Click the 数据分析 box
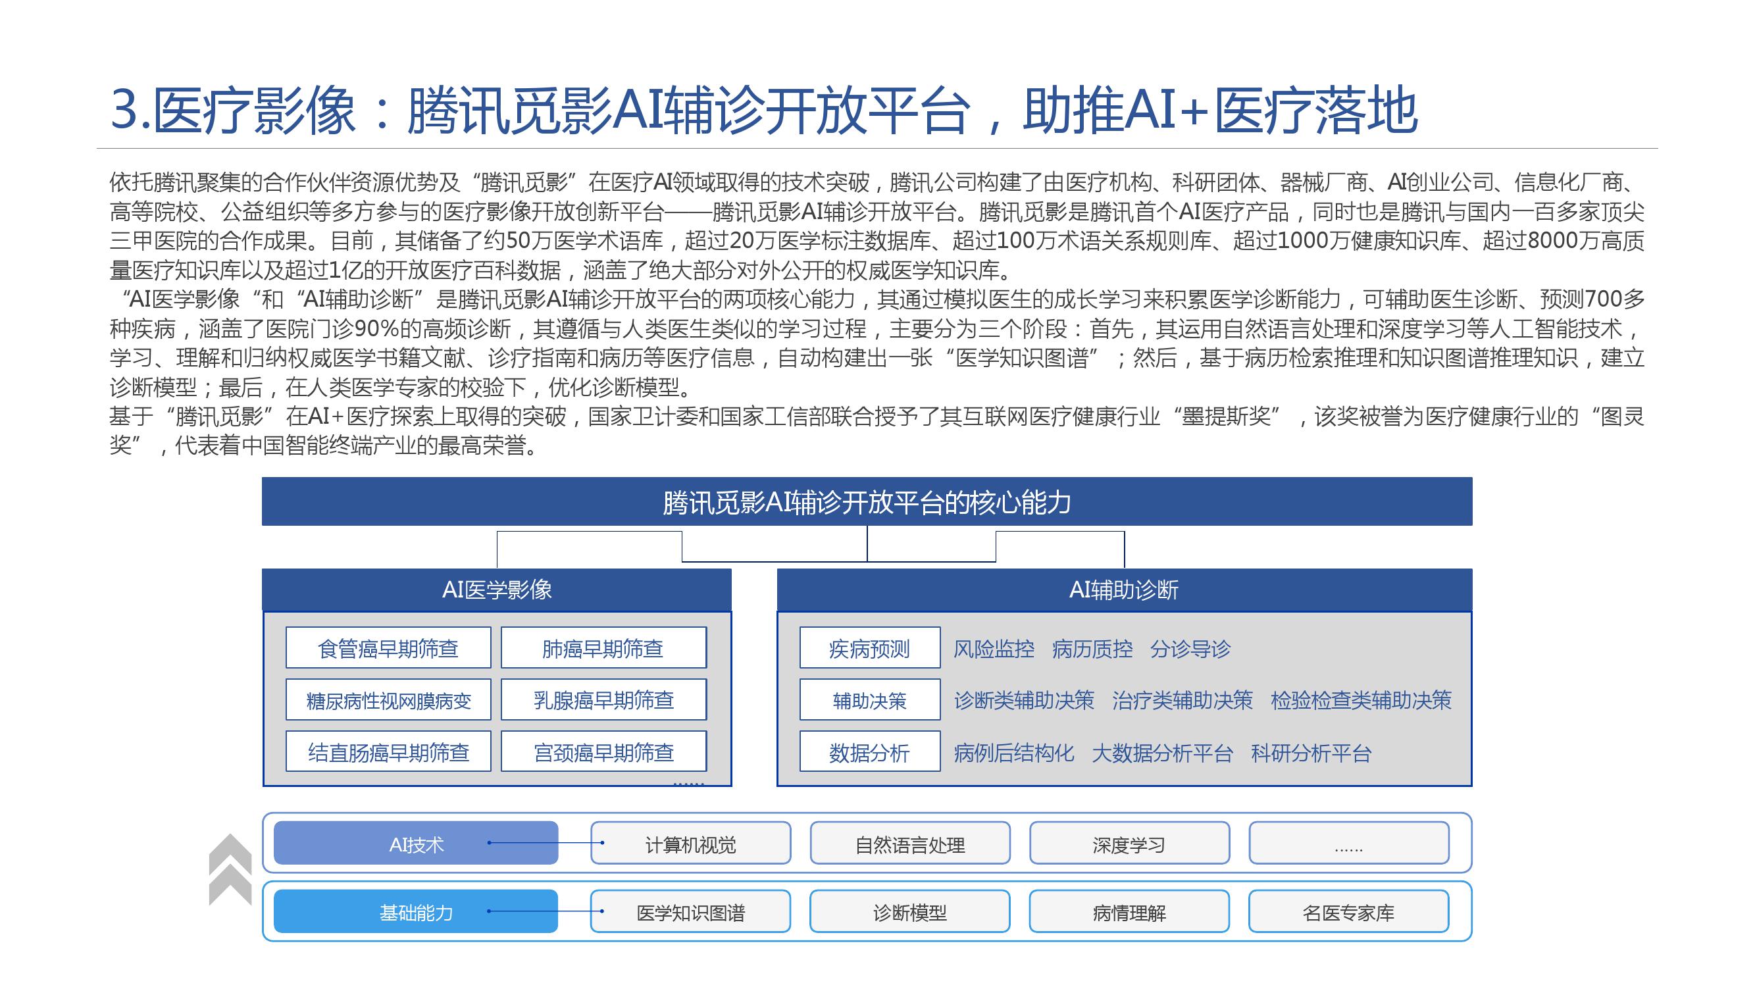The height and width of the screenshot is (987, 1755). click(x=869, y=752)
